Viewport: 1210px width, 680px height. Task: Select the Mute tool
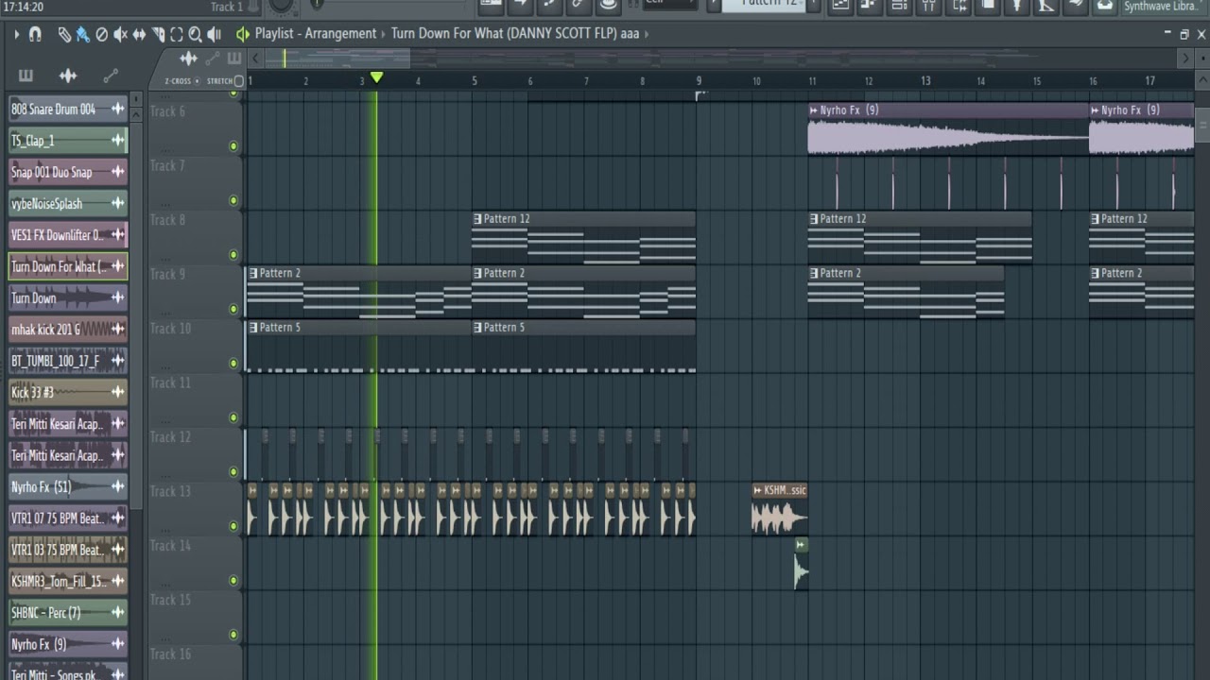coord(121,34)
